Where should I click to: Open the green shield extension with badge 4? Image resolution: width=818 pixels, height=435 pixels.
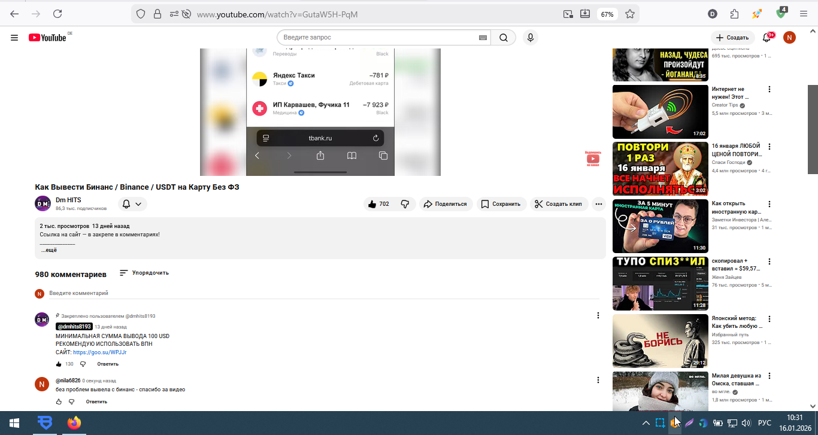point(781,13)
